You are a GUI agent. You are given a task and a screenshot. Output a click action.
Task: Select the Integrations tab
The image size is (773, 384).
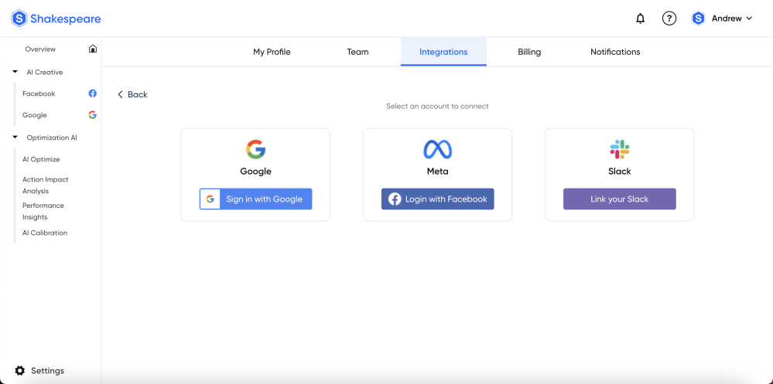pyautogui.click(x=443, y=52)
